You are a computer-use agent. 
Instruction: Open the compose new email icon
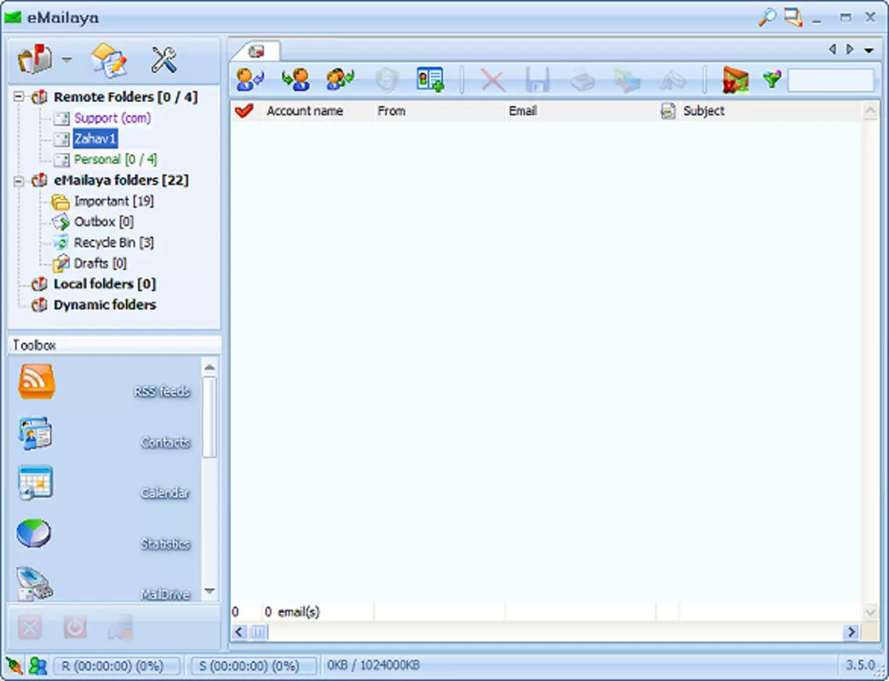[x=108, y=60]
